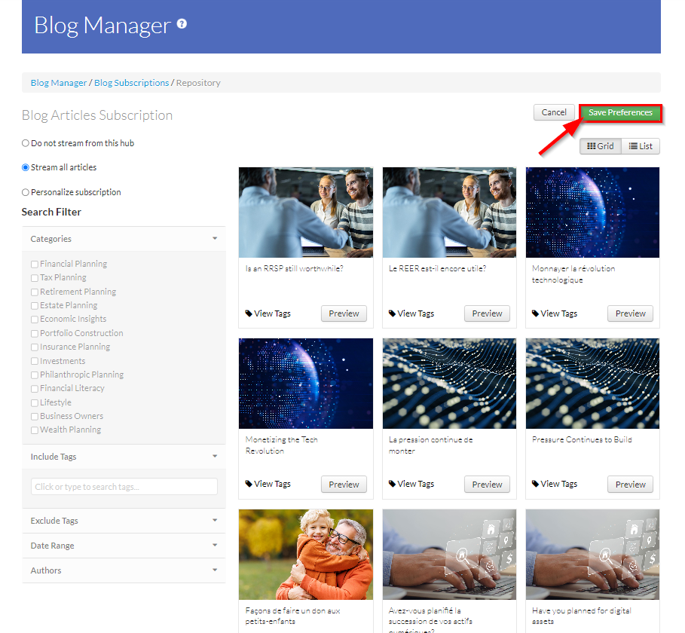The image size is (685, 633).
Task: Tick the Financial Literacy checkbox
Action: pyautogui.click(x=35, y=389)
